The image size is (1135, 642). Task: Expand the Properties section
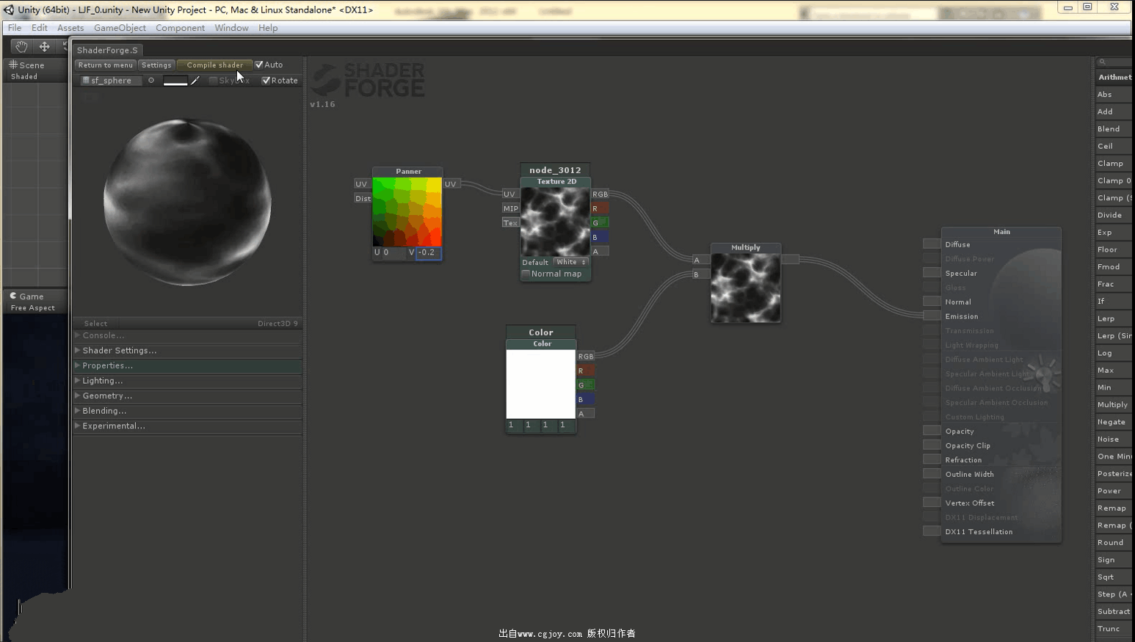(187, 365)
